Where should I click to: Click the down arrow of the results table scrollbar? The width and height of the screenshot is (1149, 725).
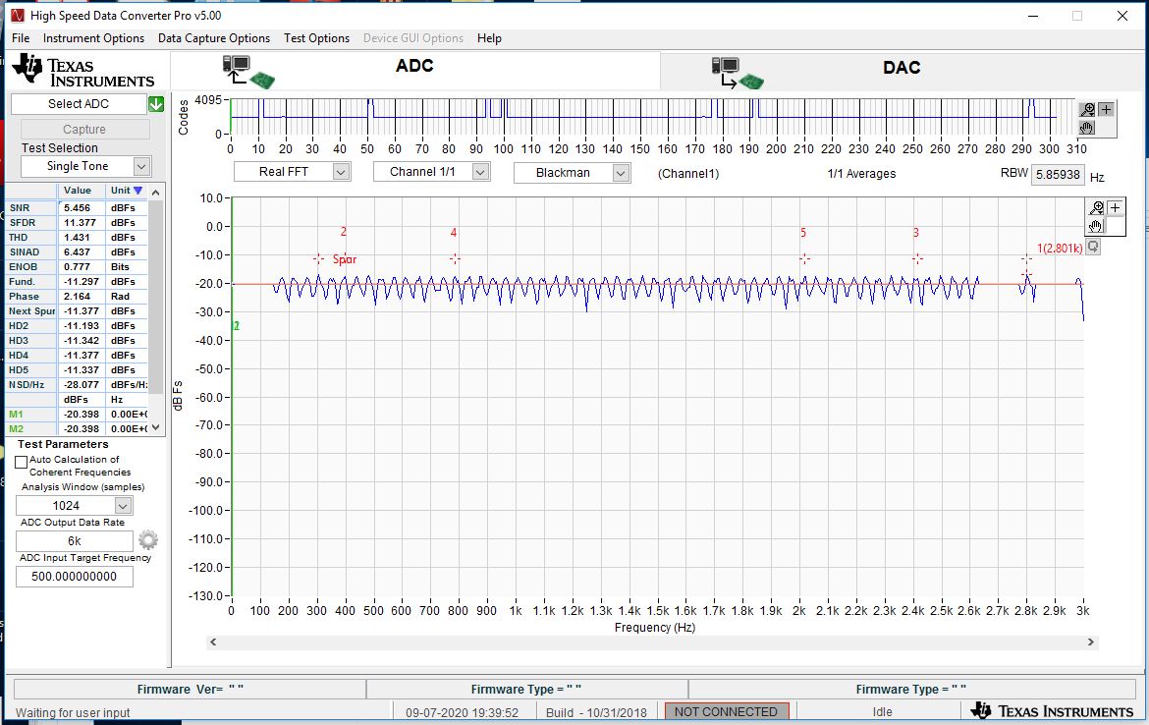(x=155, y=428)
